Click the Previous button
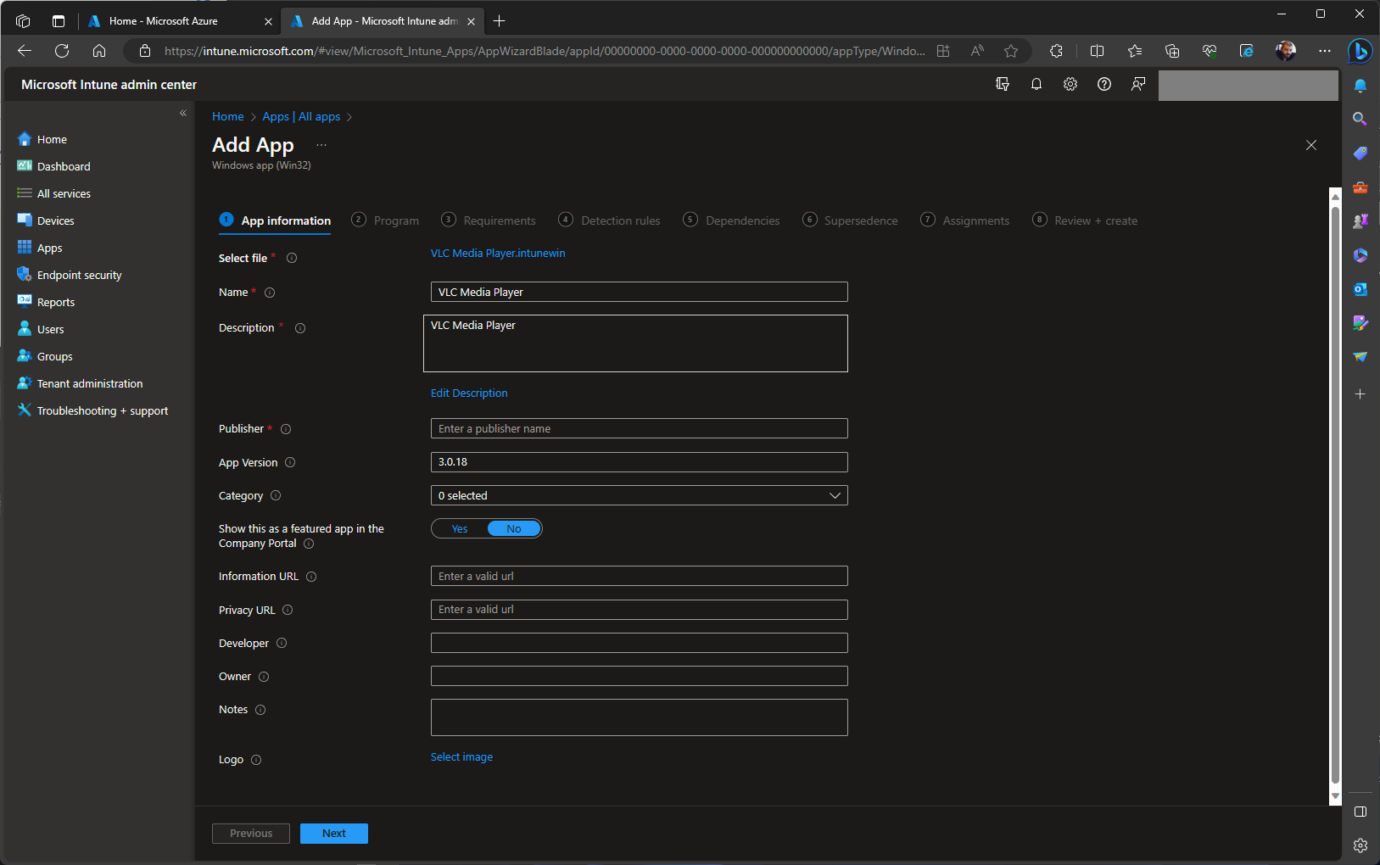 tap(251, 834)
